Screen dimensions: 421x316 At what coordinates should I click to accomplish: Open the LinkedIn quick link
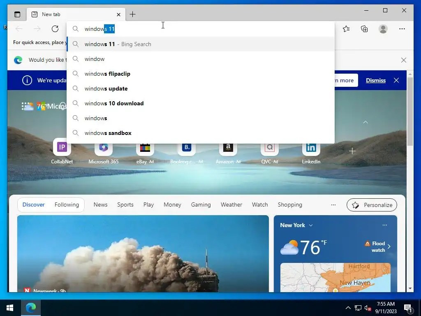pos(311,152)
